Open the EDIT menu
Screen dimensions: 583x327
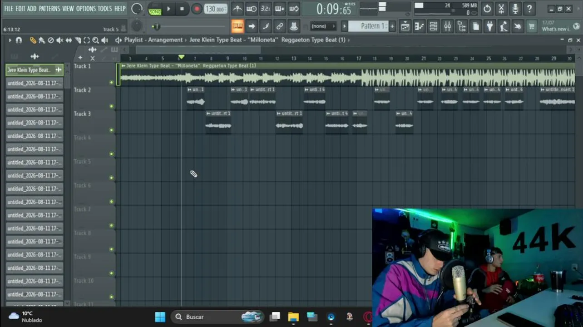(20, 9)
